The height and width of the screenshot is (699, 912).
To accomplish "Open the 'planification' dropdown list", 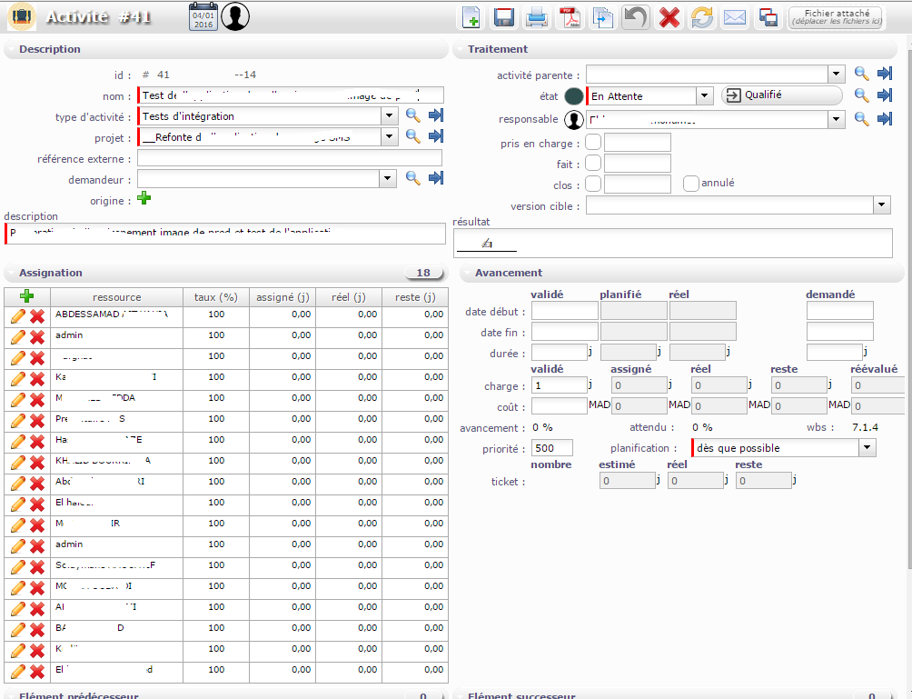I will point(867,447).
